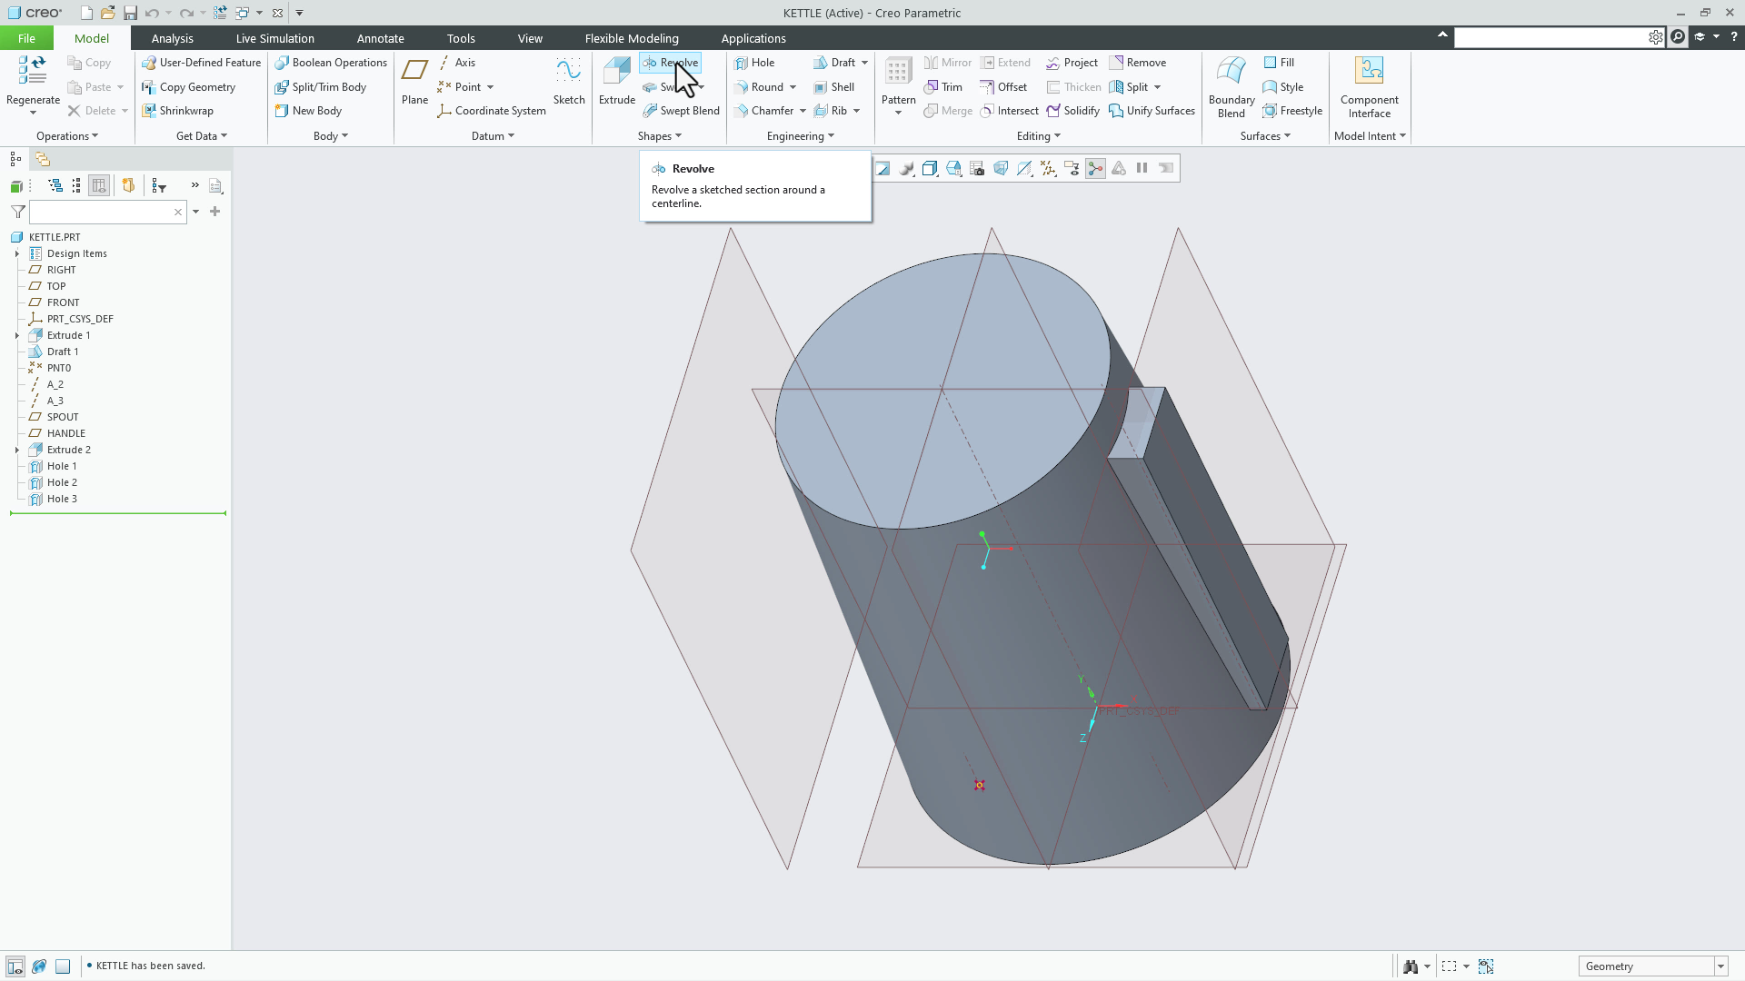This screenshot has width=1745, height=981.
Task: Open the Freestyle surfacing tool
Action: pos(1292,110)
